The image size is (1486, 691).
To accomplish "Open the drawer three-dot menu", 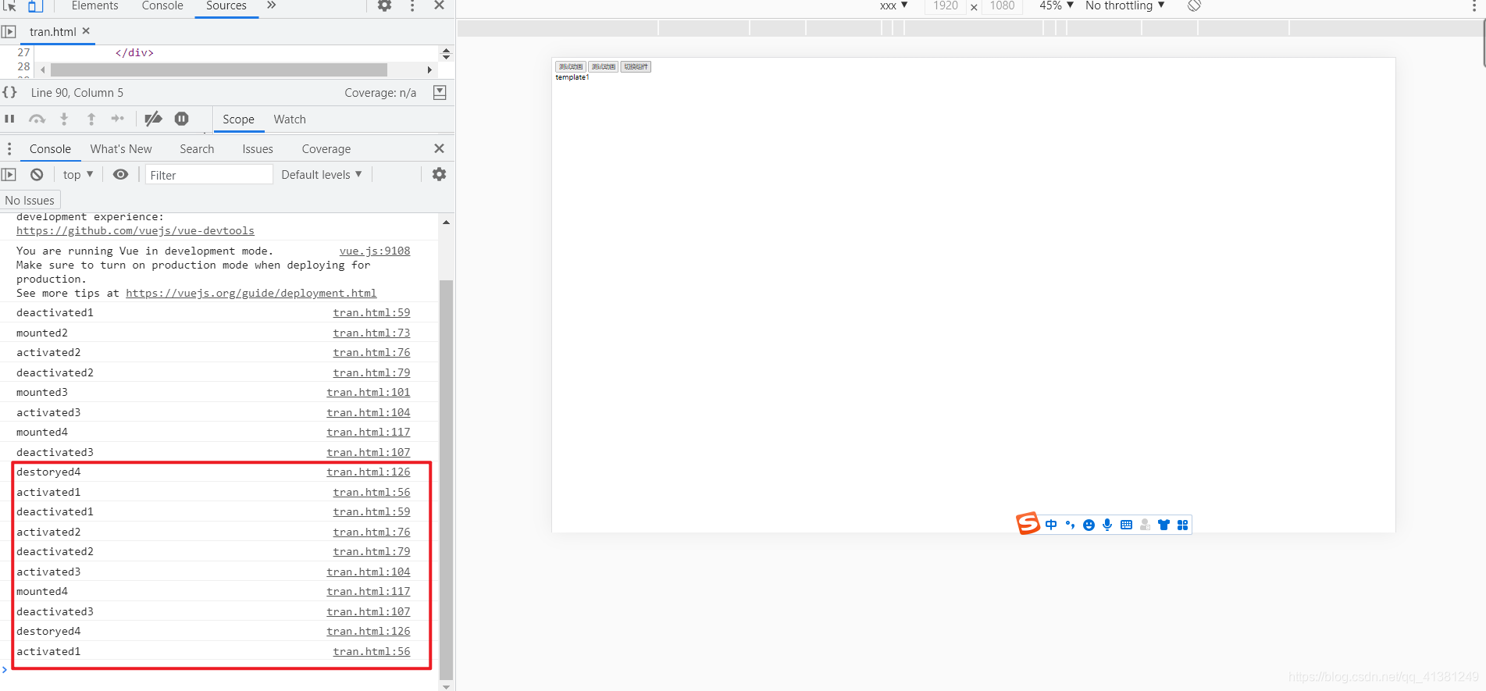I will 9,148.
